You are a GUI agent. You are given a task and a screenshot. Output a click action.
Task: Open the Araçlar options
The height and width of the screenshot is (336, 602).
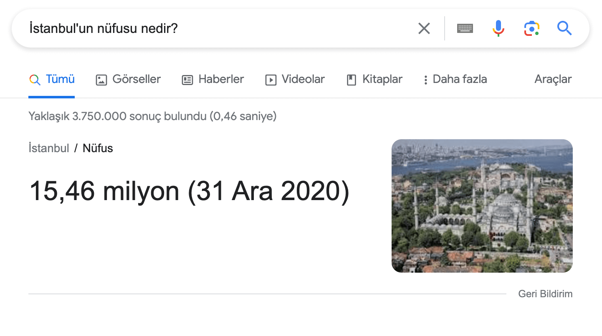tap(553, 79)
